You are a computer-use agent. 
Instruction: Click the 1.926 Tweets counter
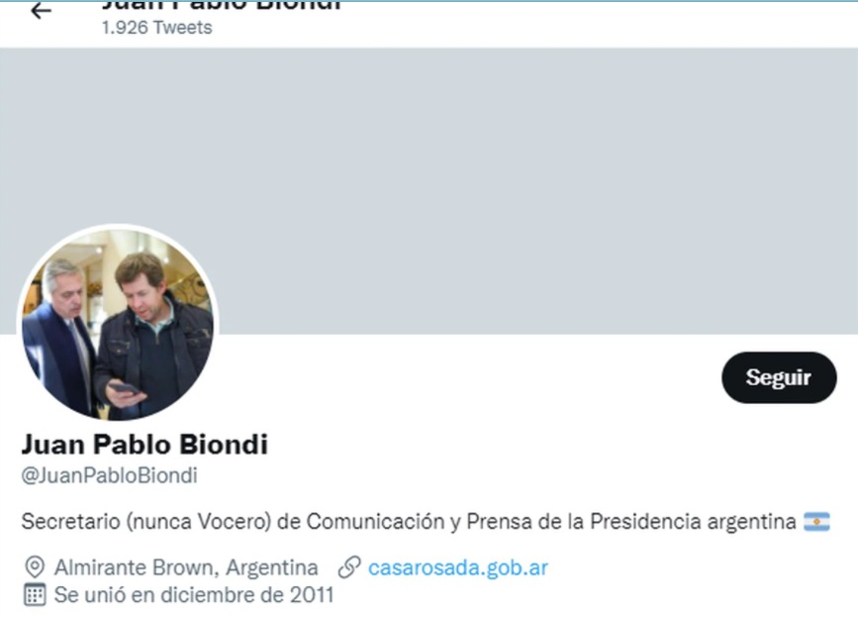157,28
